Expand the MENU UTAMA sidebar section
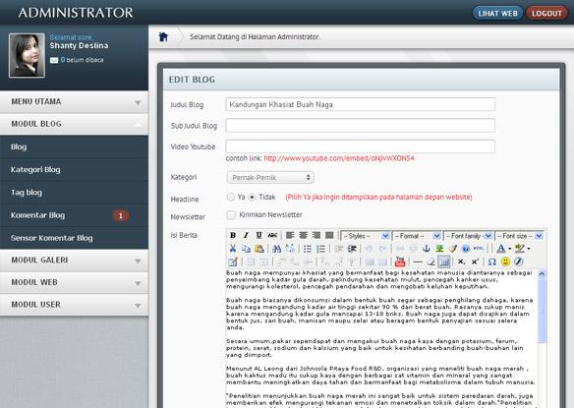574x408 pixels. (x=74, y=102)
